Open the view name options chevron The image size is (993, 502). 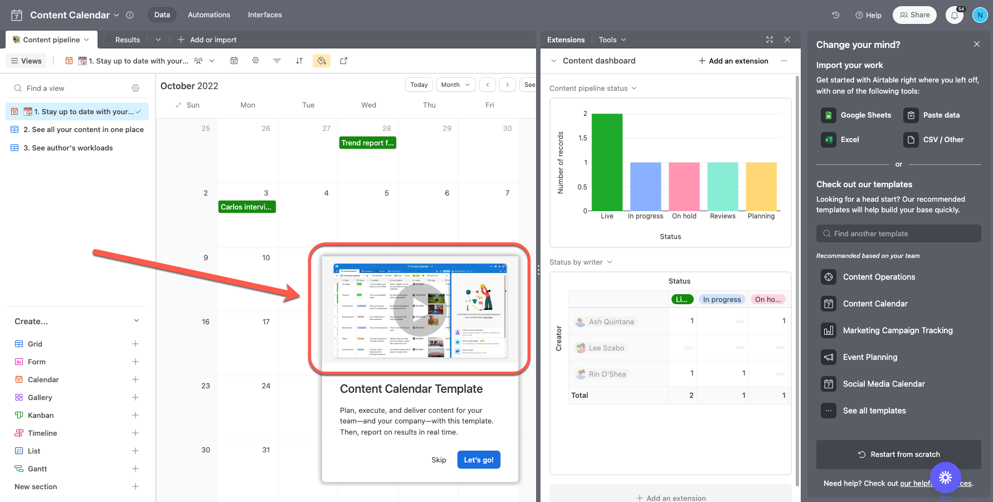(x=212, y=61)
